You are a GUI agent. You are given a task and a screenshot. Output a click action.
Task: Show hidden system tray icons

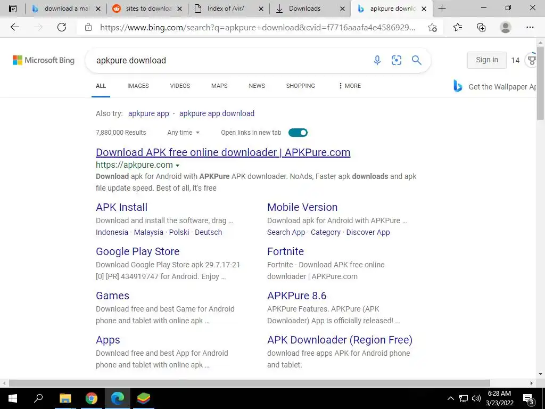pyautogui.click(x=450, y=398)
